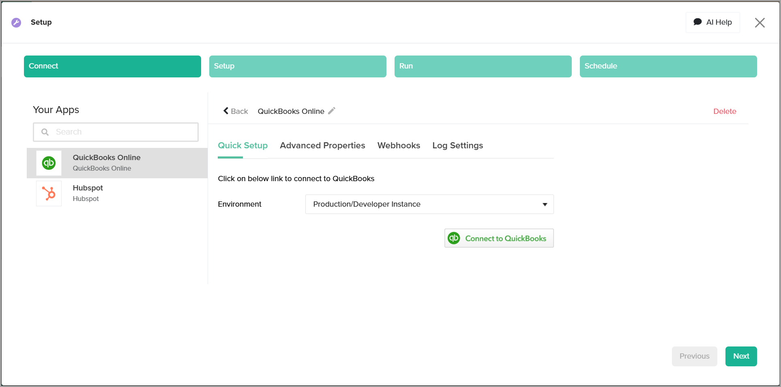
Task: Click the Next button
Action: [x=740, y=356]
